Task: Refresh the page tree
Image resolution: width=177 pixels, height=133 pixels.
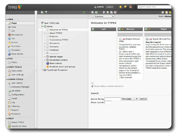Action: 84,12
